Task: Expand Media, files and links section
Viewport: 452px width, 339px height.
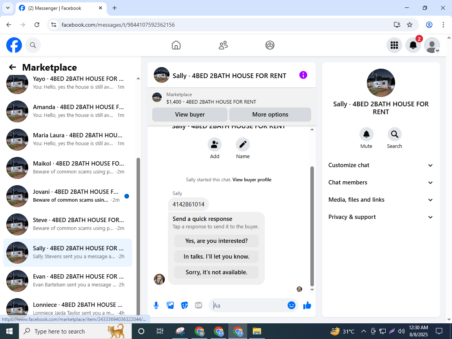Action: coord(381,200)
